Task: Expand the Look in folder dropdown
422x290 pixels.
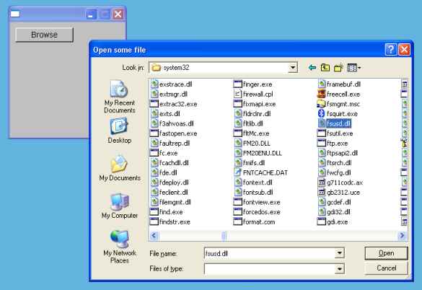Action: [293, 67]
